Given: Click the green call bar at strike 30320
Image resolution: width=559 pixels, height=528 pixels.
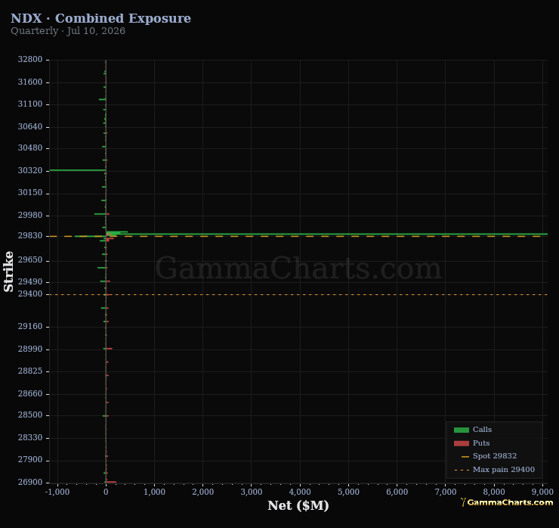Looking at the screenshot, I should click(x=78, y=170).
